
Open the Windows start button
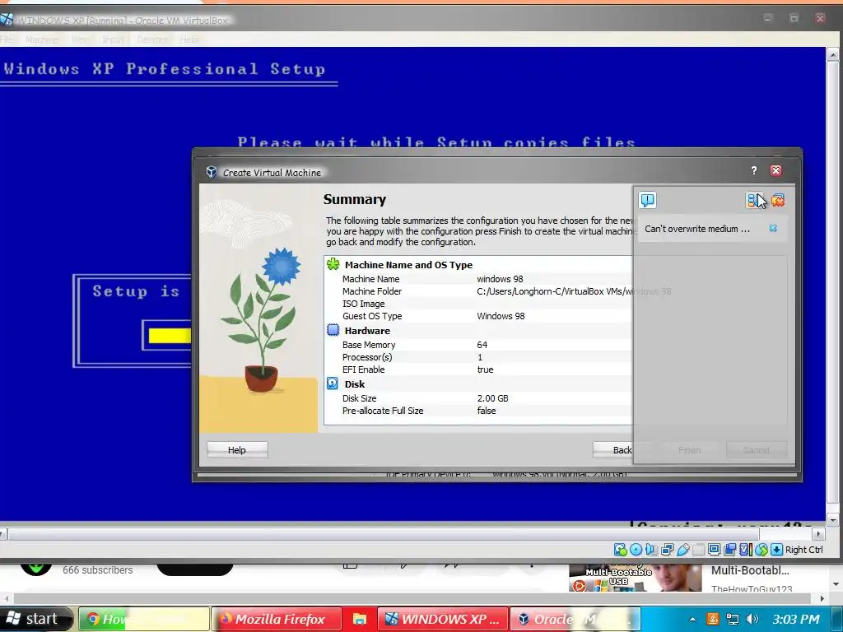35,619
